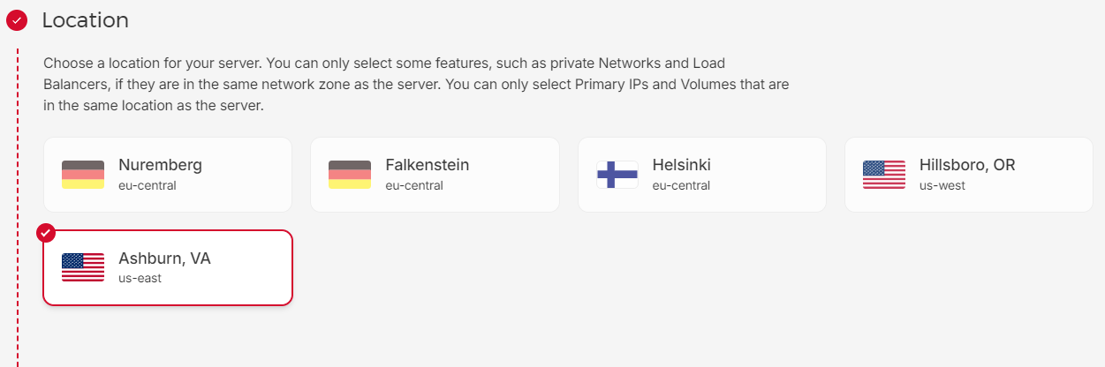Viewport: 1105px width, 367px height.
Task: Click the Finnish flag icon for Helsinki
Action: tap(617, 175)
